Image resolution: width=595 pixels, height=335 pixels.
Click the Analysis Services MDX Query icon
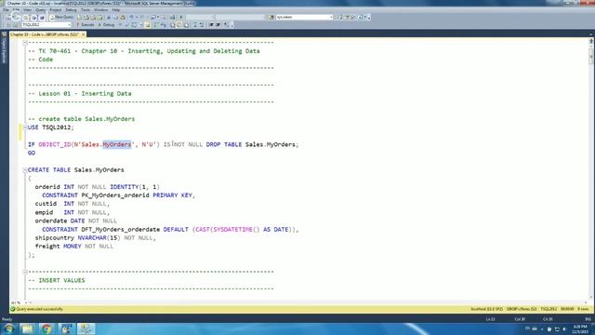click(86, 17)
